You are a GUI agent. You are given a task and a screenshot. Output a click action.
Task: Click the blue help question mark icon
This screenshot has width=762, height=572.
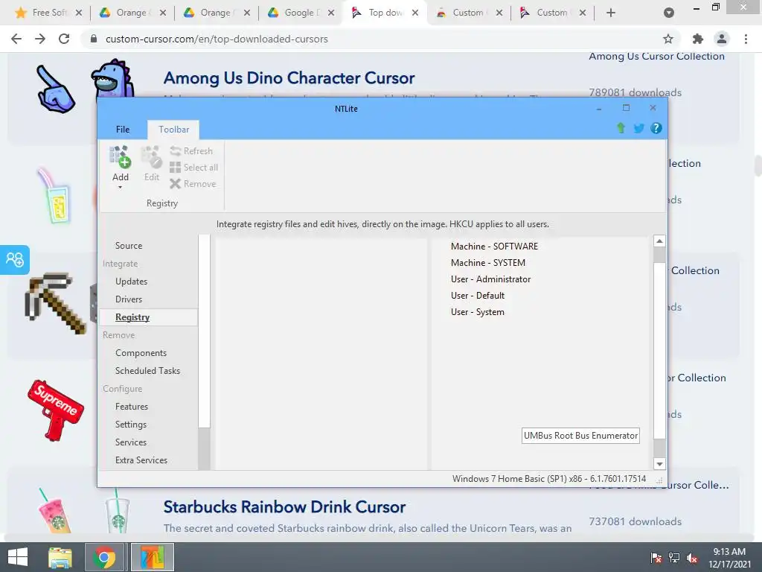tap(656, 128)
